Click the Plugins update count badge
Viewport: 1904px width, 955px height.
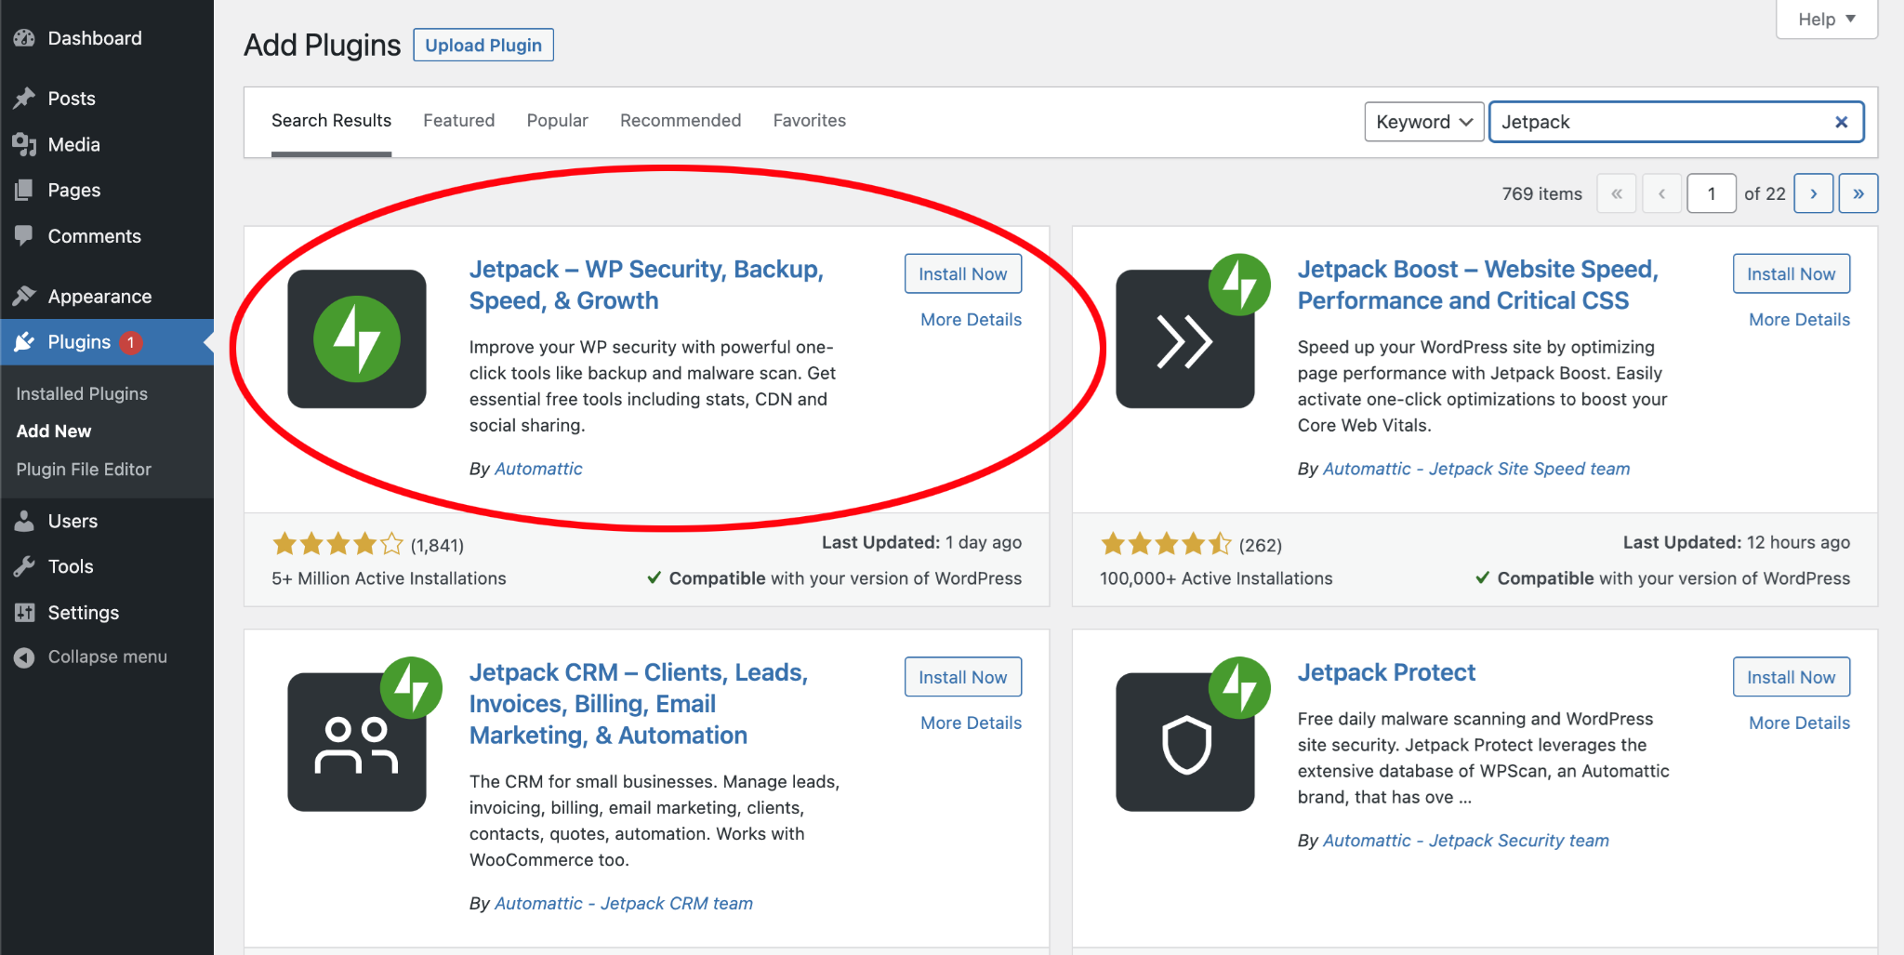pyautogui.click(x=131, y=342)
